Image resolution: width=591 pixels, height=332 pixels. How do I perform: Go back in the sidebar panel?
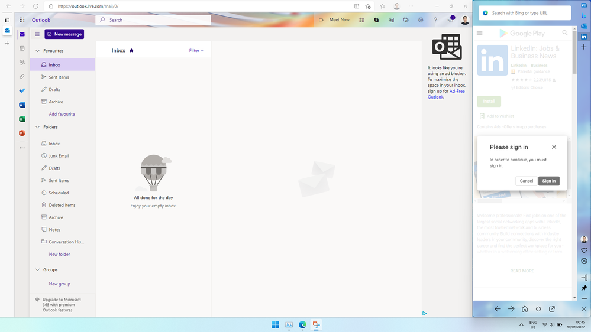click(x=498, y=309)
